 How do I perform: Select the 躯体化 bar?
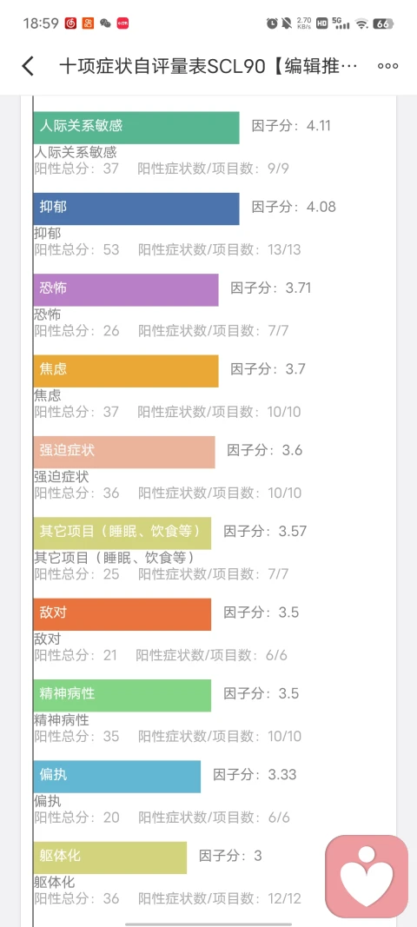[110, 857]
